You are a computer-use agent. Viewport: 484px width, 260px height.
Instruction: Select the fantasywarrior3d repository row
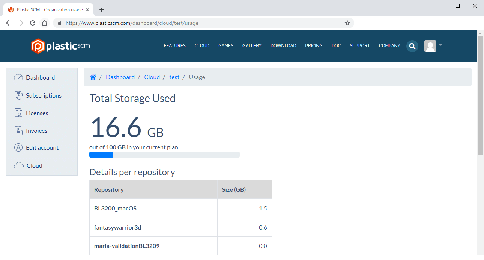[180, 227]
